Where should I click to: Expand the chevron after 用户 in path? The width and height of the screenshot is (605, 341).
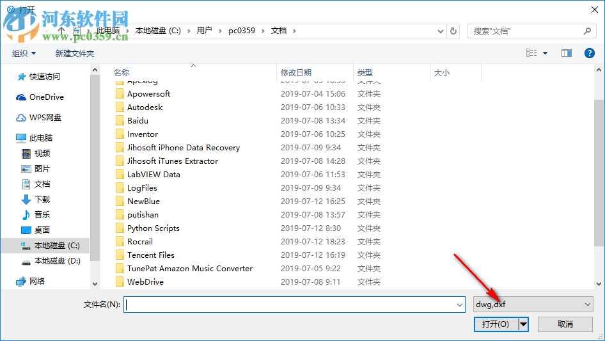coord(220,31)
